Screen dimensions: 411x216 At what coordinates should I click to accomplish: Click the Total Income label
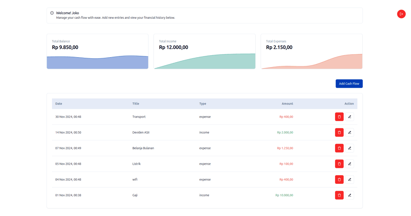pos(168,41)
